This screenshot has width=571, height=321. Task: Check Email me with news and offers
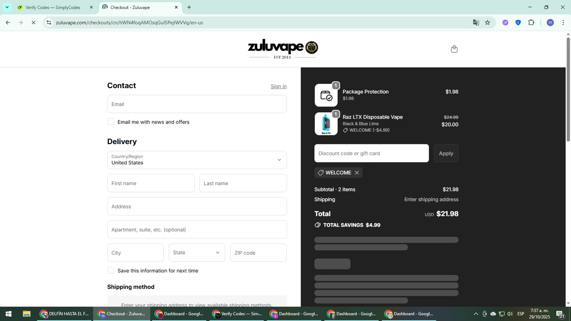[x=111, y=122]
